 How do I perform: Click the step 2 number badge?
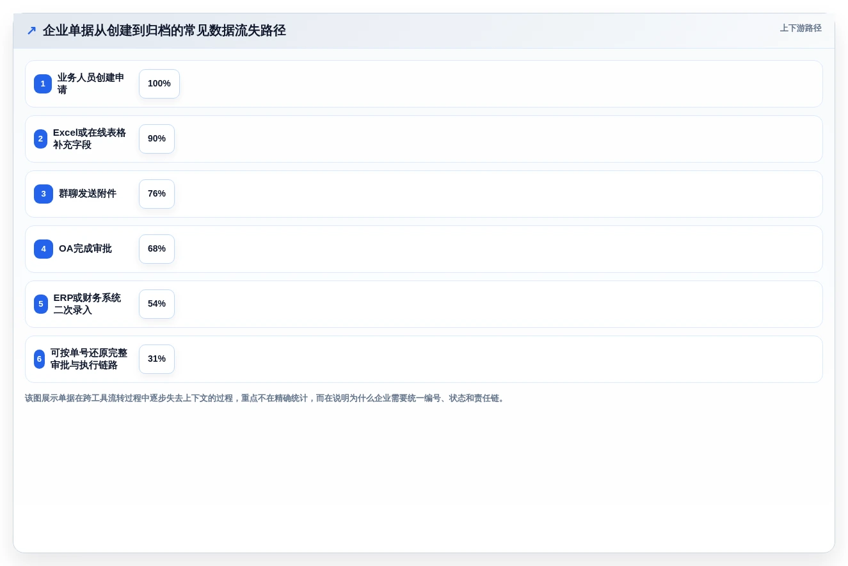coord(40,139)
